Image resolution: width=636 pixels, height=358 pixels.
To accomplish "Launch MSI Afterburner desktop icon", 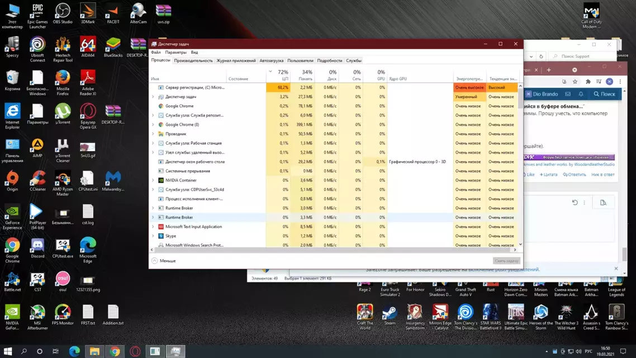I will point(37,317).
